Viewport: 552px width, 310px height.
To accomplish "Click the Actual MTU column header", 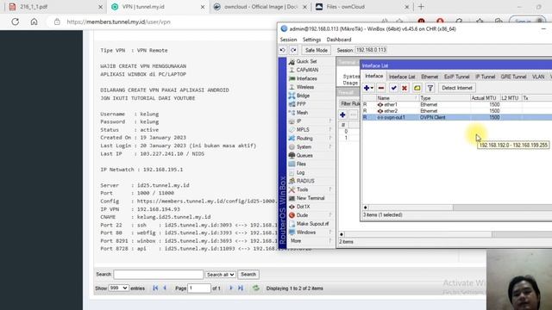I will point(485,98).
